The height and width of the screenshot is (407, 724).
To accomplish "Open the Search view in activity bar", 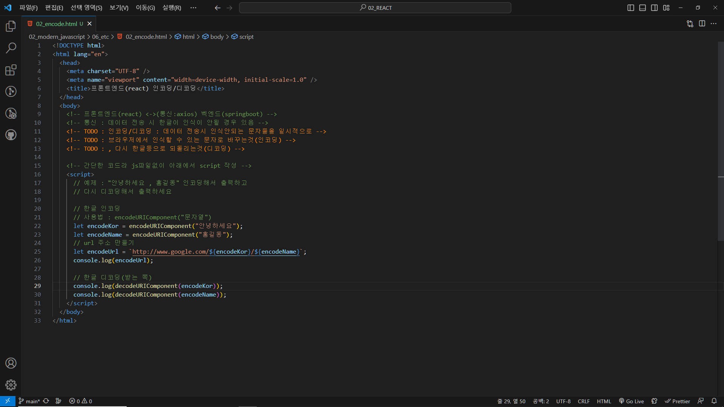I will pos(11,48).
